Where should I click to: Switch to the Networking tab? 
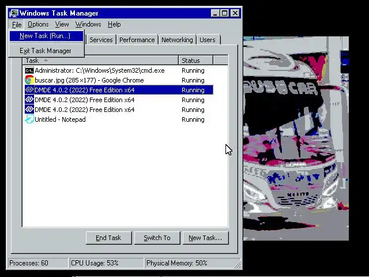pyautogui.click(x=177, y=40)
